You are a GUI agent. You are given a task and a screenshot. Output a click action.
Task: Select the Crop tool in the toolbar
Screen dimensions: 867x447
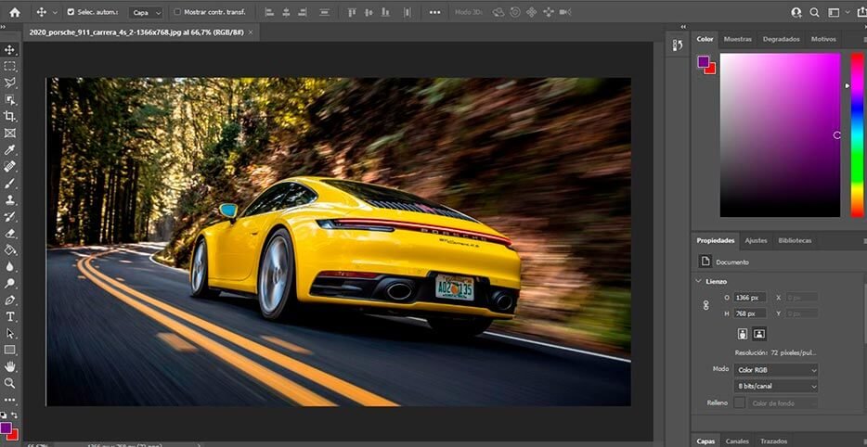(10, 116)
